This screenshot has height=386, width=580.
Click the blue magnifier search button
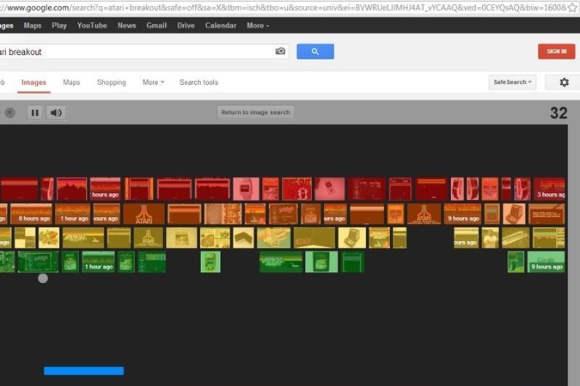(x=315, y=51)
